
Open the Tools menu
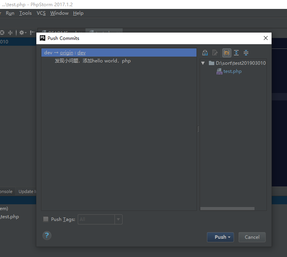pos(26,13)
